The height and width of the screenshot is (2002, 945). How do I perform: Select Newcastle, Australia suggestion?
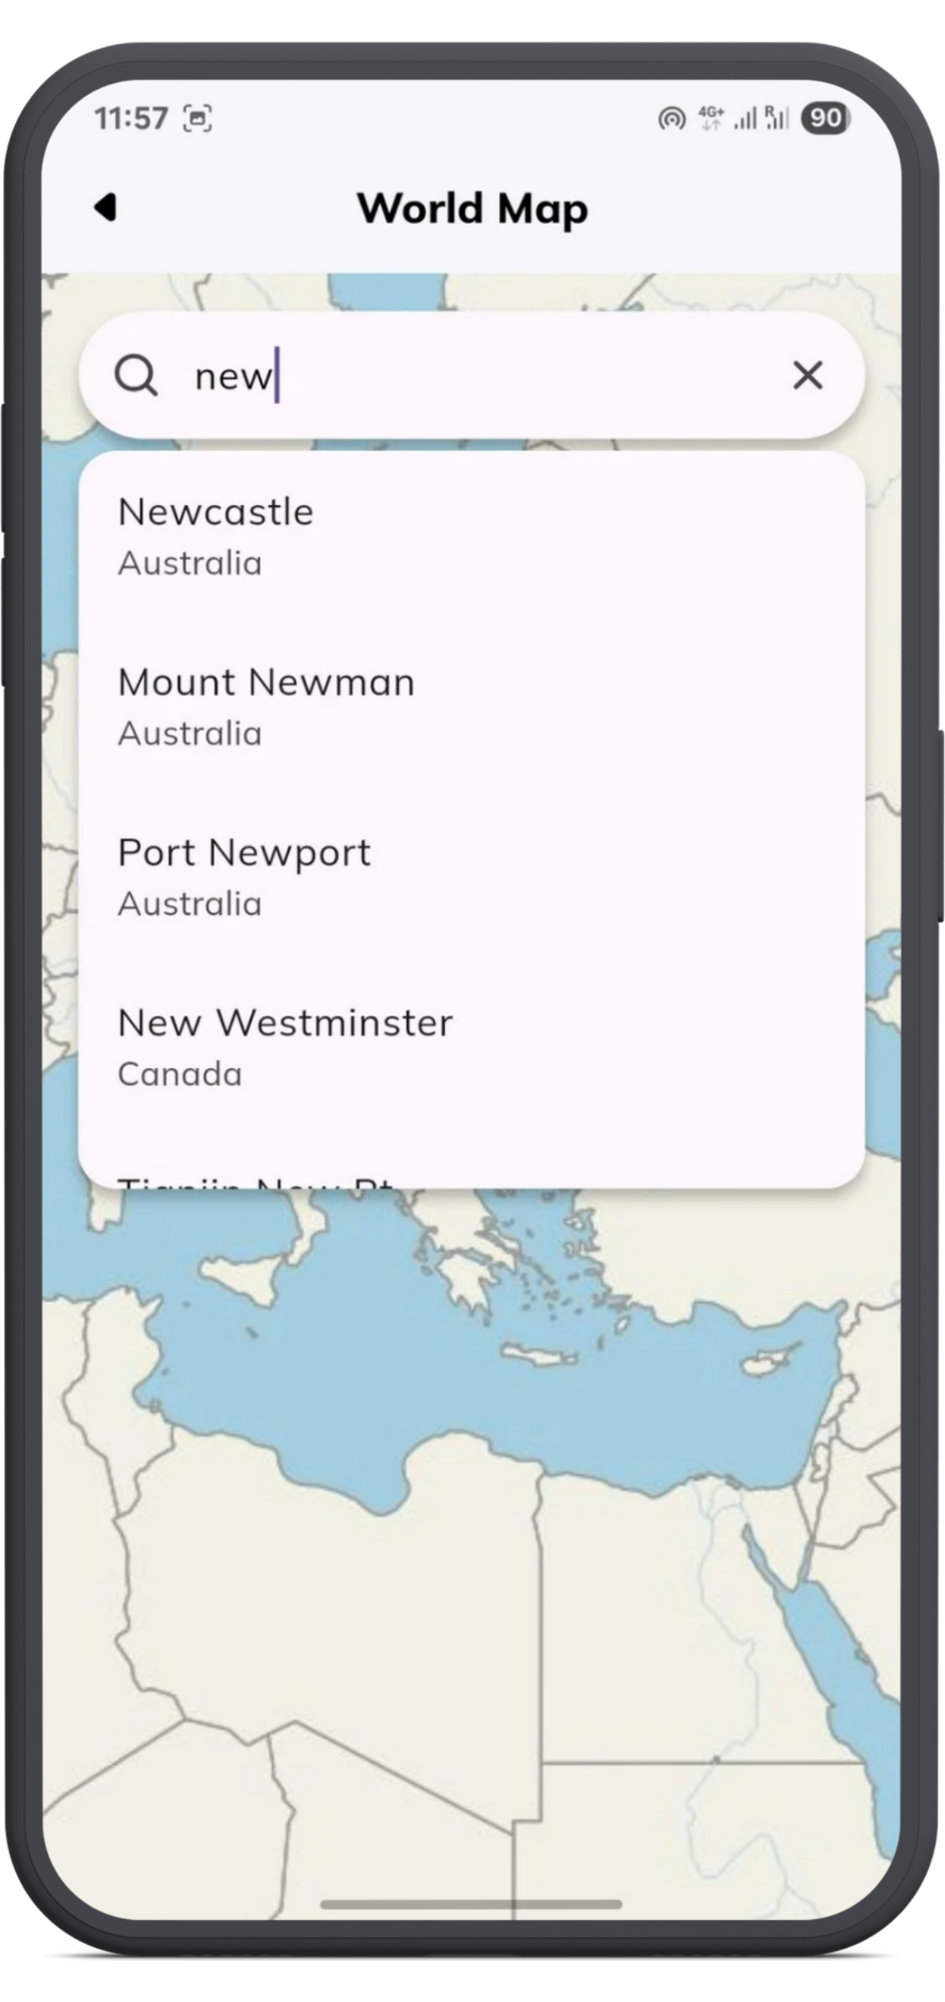(471, 535)
